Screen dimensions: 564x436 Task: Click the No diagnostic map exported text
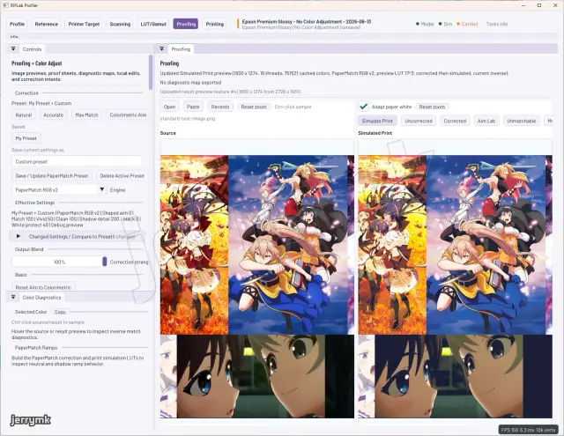point(190,82)
